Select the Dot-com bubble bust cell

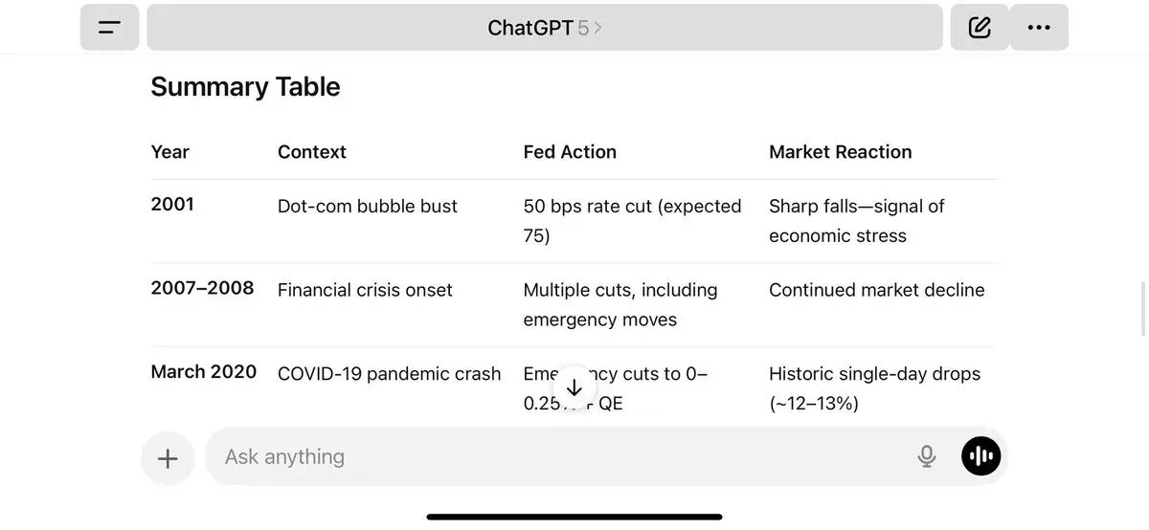click(368, 207)
